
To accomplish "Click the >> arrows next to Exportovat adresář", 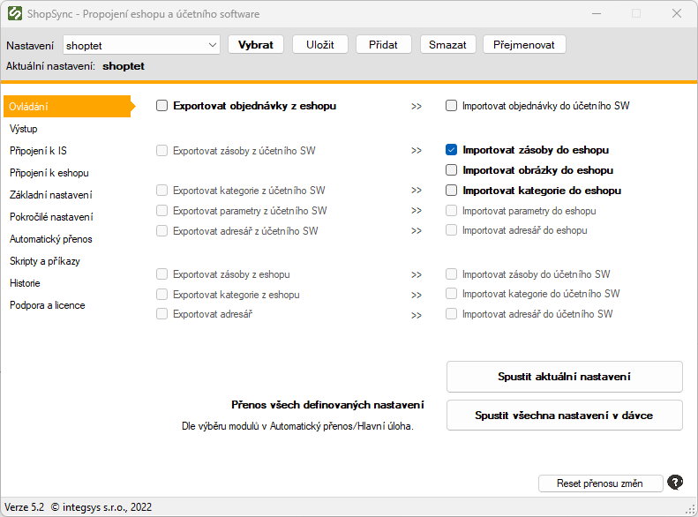I will click(x=417, y=316).
